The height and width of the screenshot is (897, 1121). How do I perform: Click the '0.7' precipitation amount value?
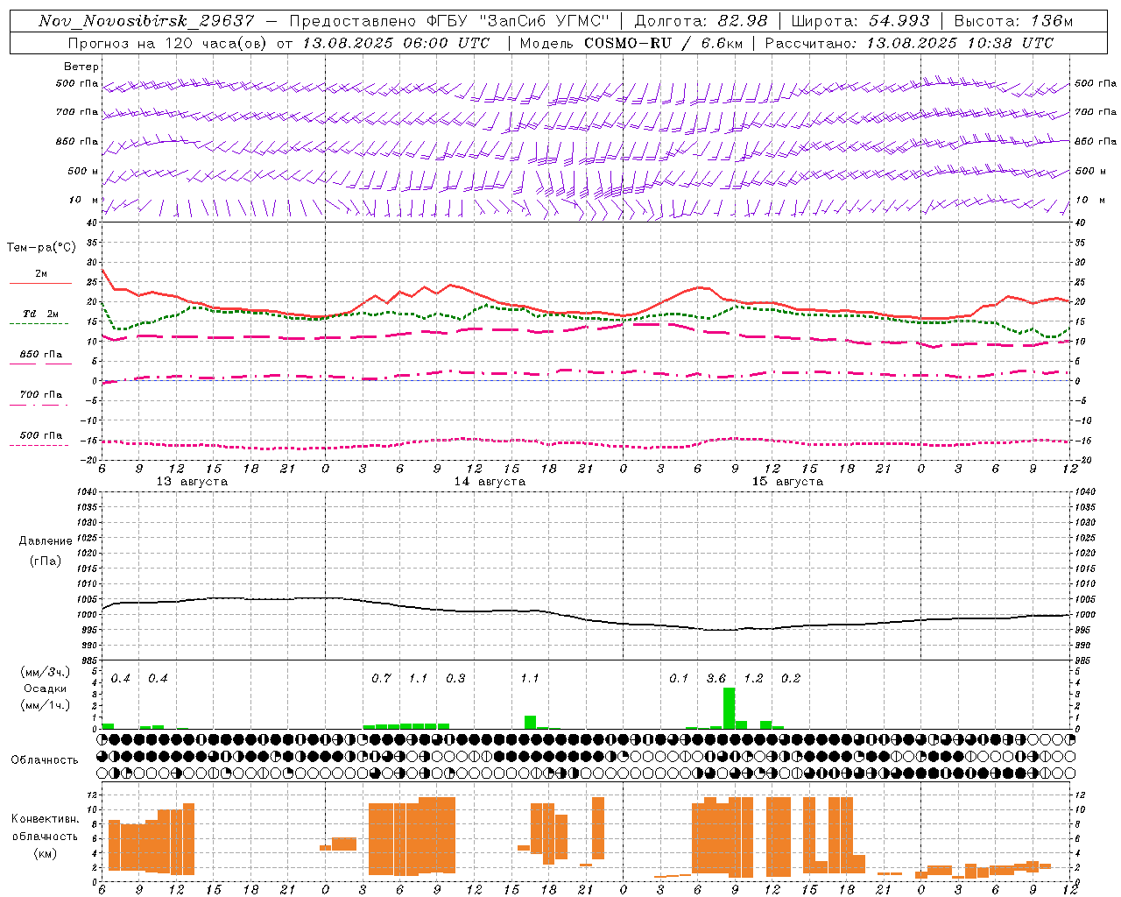(381, 678)
